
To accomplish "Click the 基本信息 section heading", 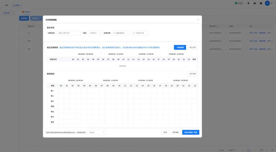I will pos(51,28).
